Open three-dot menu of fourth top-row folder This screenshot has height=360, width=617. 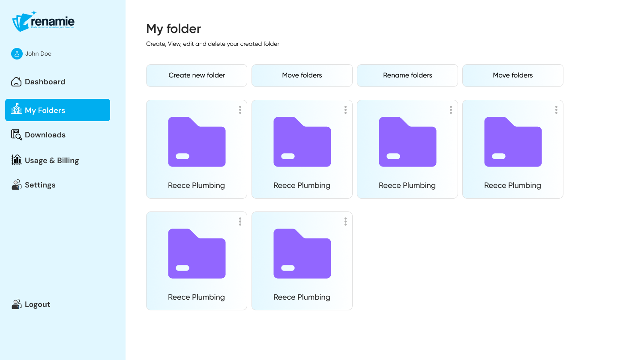click(556, 110)
